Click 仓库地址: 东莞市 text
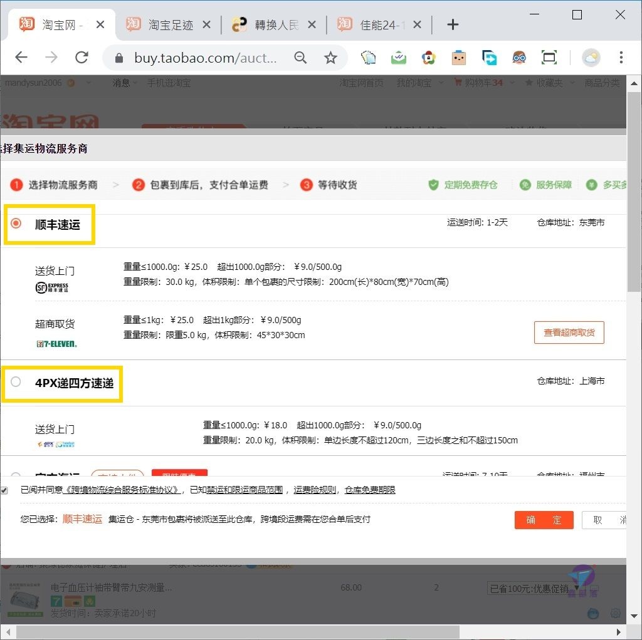The image size is (642, 640). [571, 222]
